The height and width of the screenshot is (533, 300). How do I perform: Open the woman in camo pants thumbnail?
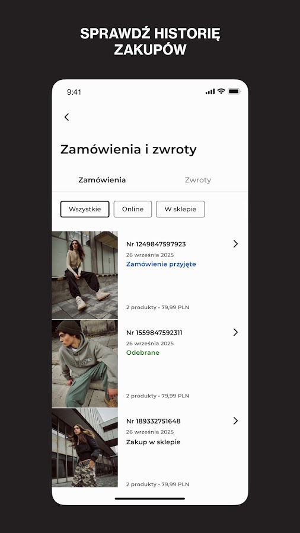pos(85,448)
